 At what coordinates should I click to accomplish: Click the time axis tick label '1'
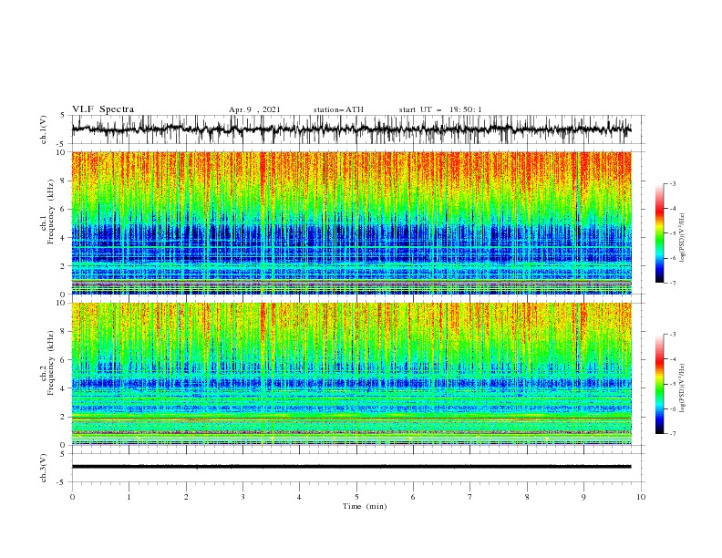pos(129,497)
